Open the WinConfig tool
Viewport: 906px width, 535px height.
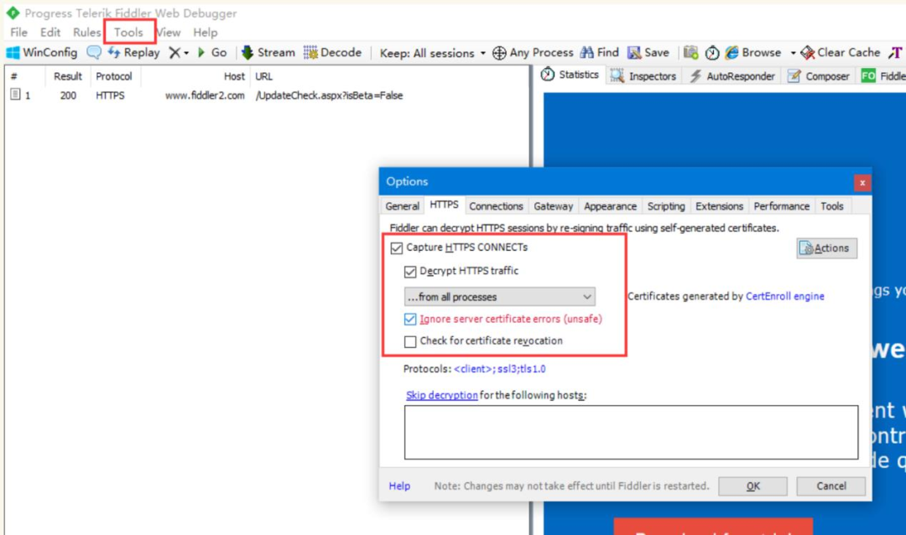[42, 53]
